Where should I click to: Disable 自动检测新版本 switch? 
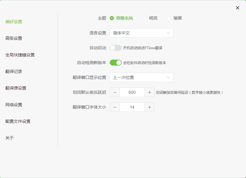116,63
